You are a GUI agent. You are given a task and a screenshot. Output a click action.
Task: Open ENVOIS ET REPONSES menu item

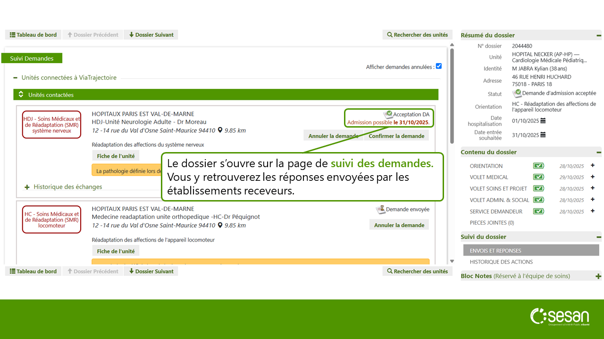pos(495,250)
